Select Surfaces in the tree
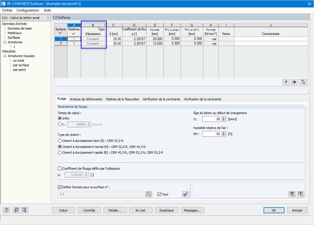This screenshot has height=225, width=314. [14, 38]
